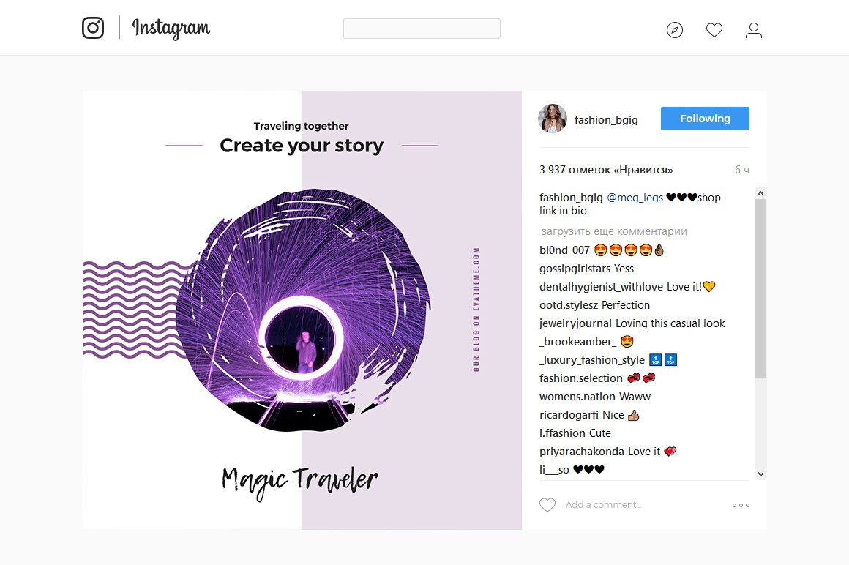Toggle the Following button
The image size is (849, 565).
click(705, 119)
